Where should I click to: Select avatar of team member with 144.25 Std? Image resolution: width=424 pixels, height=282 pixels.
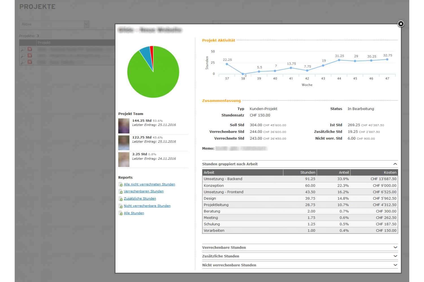point(124,126)
